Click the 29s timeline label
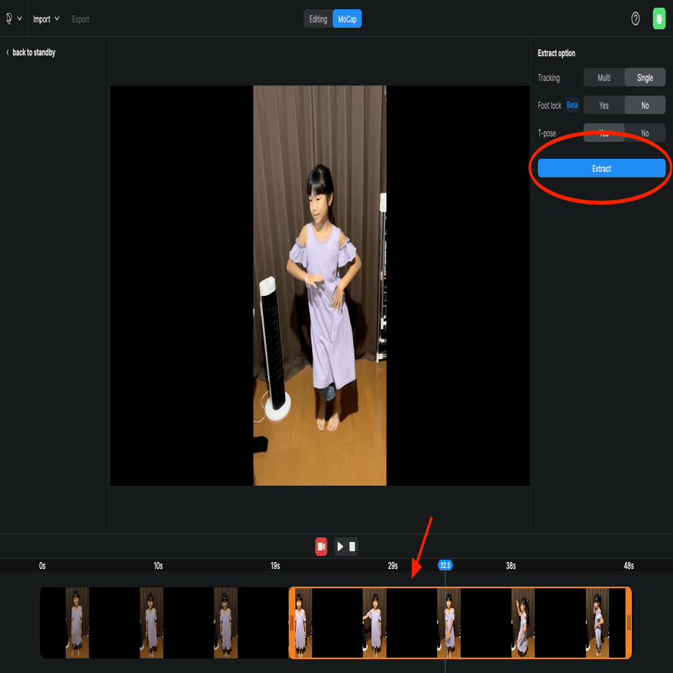The width and height of the screenshot is (673, 673). 392,566
